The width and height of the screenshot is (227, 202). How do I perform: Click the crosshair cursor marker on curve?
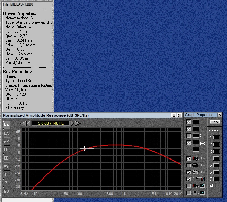click(87, 148)
